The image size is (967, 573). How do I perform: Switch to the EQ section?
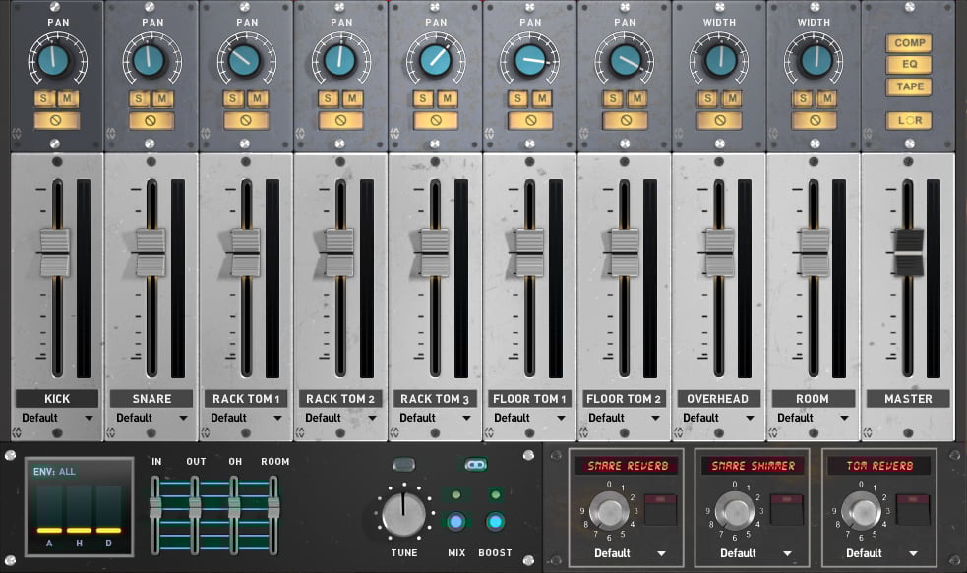point(908,65)
